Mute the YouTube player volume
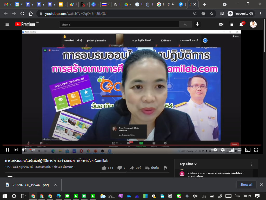This screenshot has height=200, width=266. (24, 150)
